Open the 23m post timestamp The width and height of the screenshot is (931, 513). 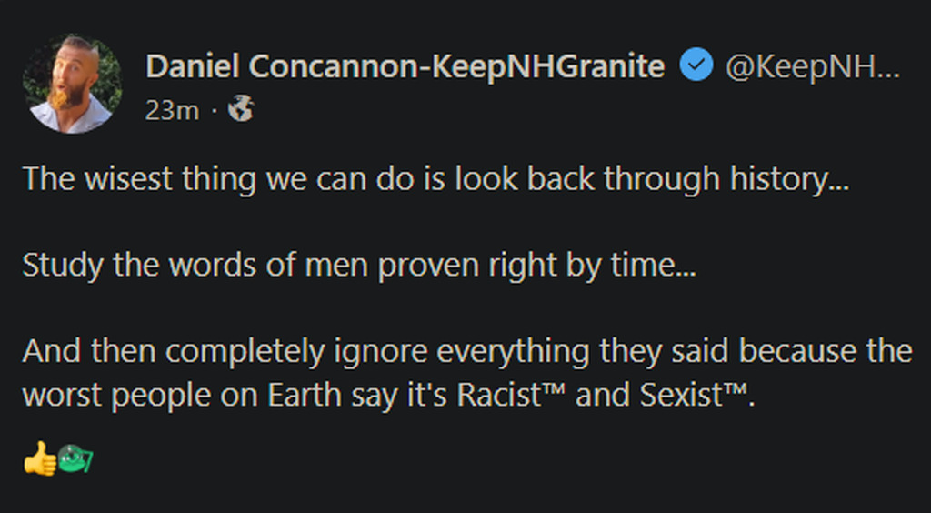pyautogui.click(x=171, y=110)
